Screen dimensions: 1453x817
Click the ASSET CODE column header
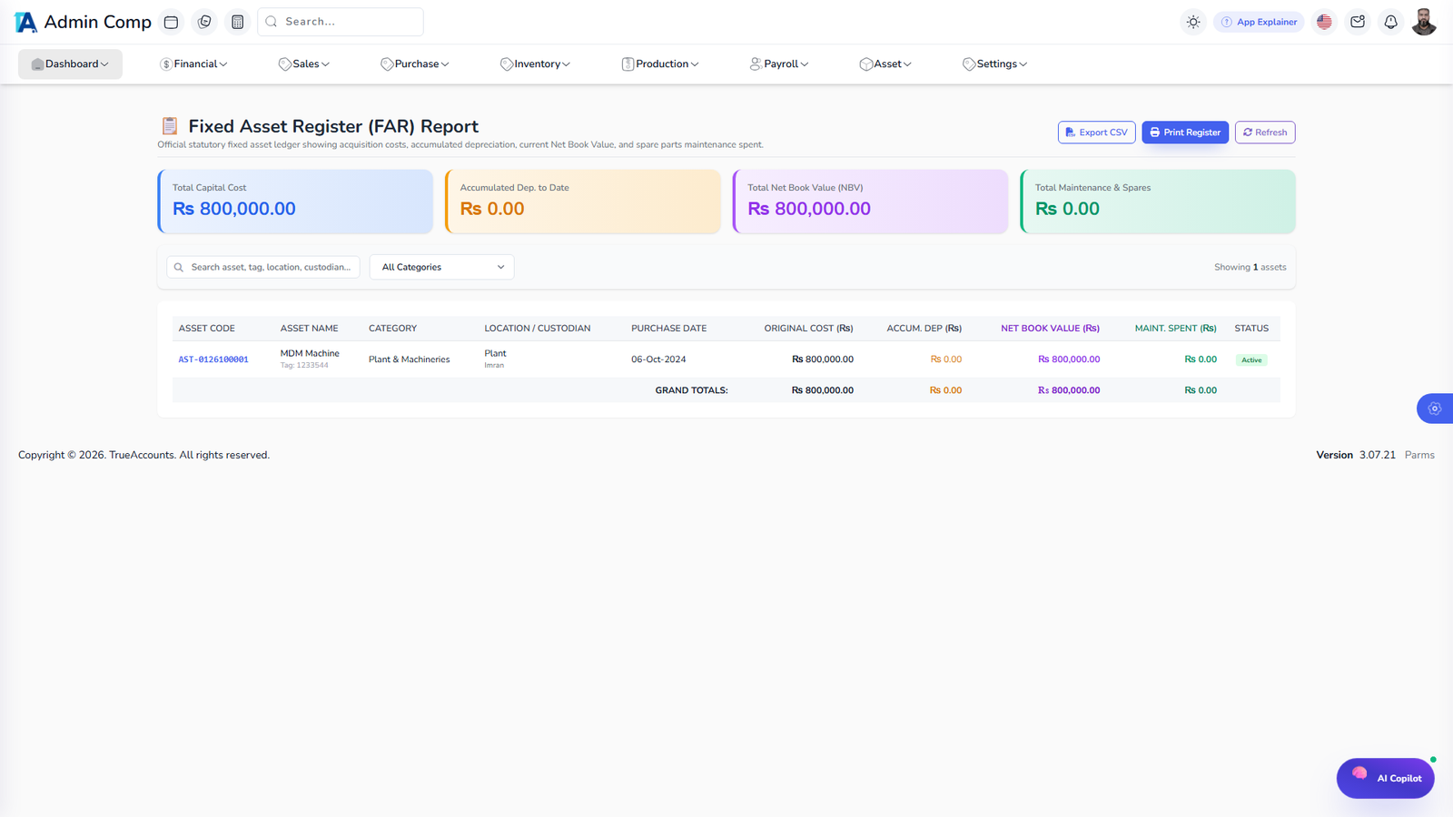point(207,329)
